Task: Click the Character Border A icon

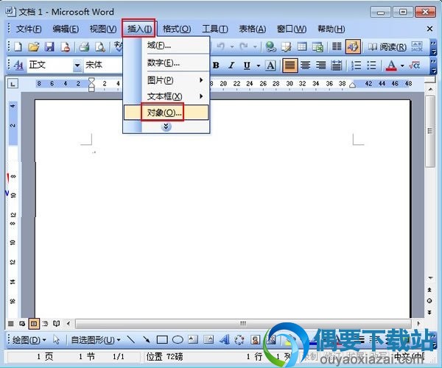Action: point(270,66)
